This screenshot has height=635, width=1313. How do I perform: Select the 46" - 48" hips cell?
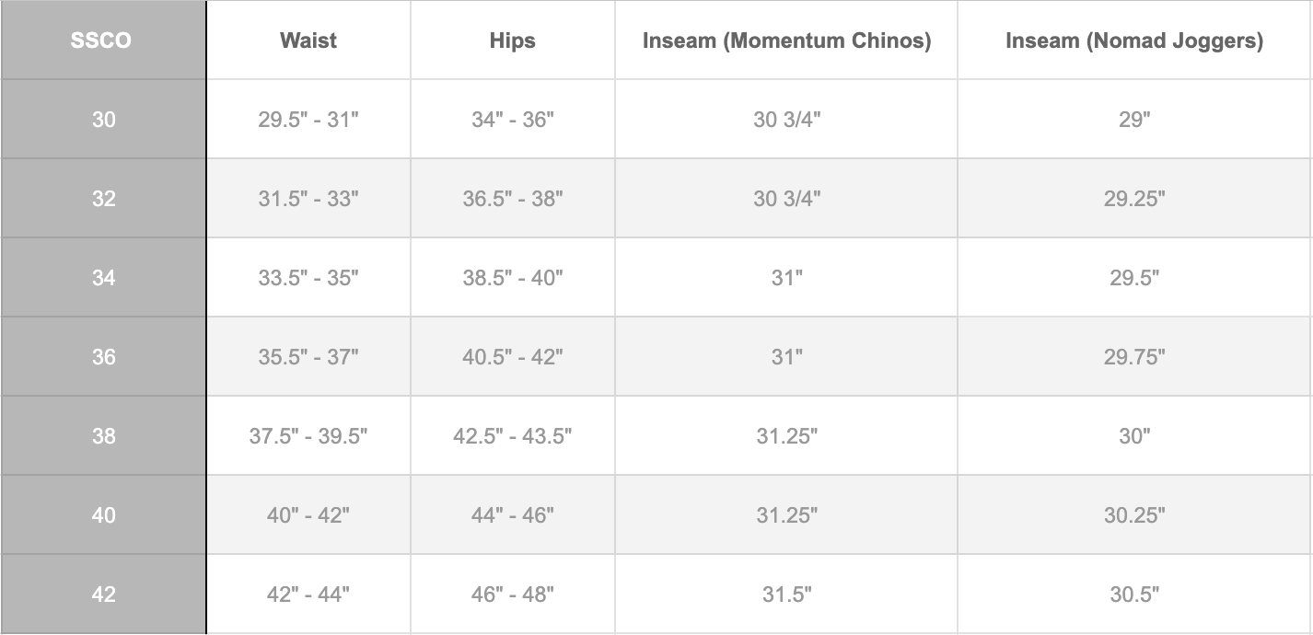point(513,595)
